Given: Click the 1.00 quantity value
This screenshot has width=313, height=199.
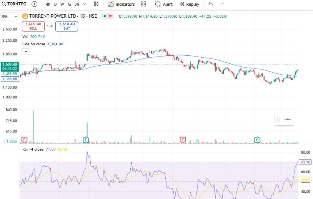Looking at the screenshot, I should [50, 26].
